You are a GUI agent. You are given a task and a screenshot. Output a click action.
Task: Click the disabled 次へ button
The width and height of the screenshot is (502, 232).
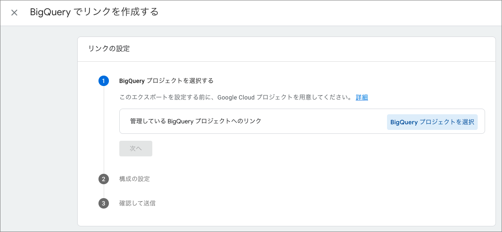point(136,149)
